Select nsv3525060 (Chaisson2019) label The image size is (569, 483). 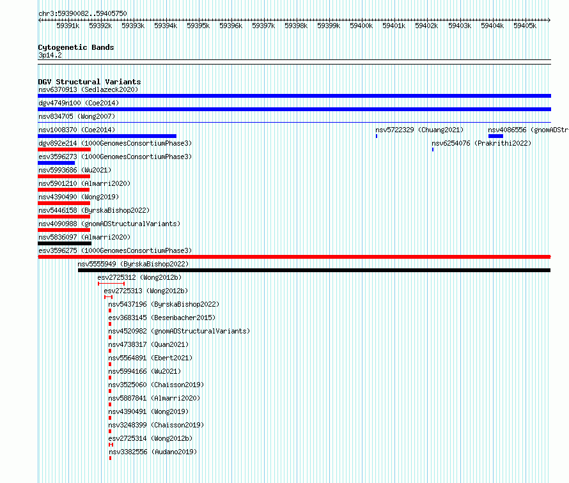[x=156, y=385]
